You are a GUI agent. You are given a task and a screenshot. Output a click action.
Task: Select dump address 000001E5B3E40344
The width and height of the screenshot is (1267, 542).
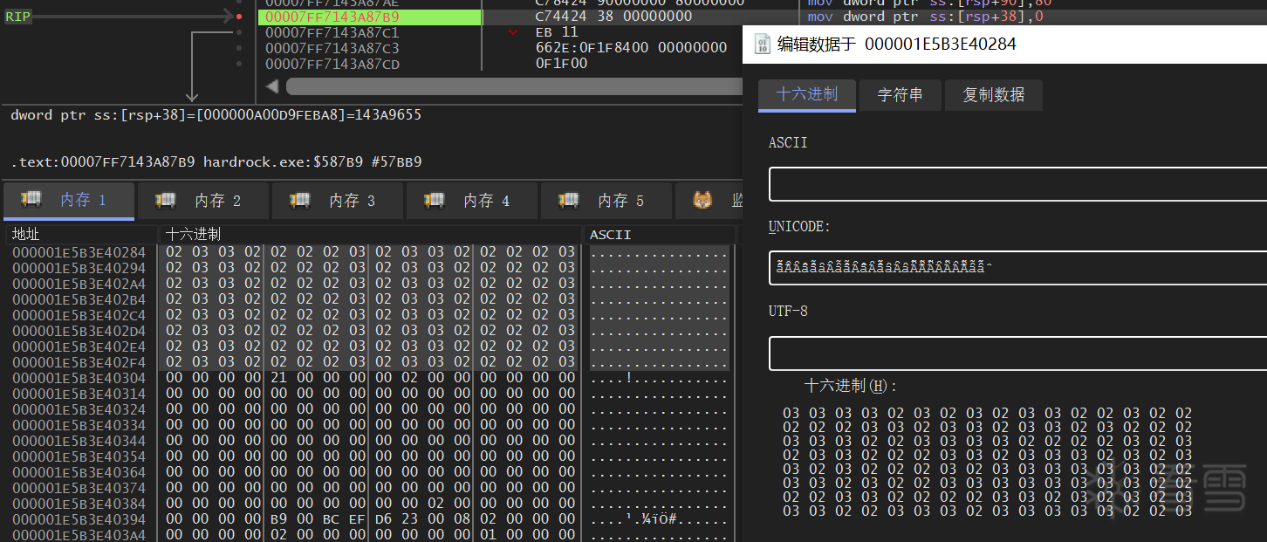click(79, 441)
